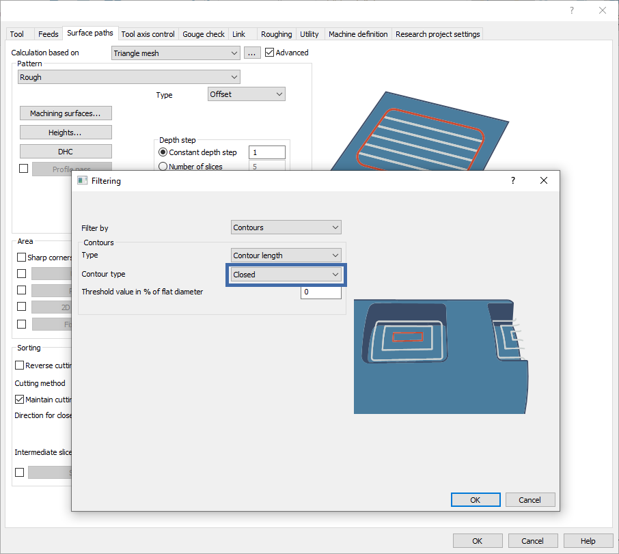Image resolution: width=619 pixels, height=554 pixels.
Task: Click the DHC button
Action: tap(66, 152)
